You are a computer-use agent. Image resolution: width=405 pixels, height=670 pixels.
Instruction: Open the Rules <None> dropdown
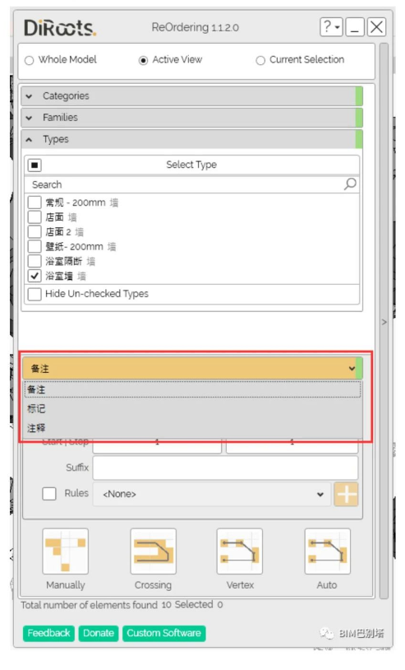coord(212,495)
